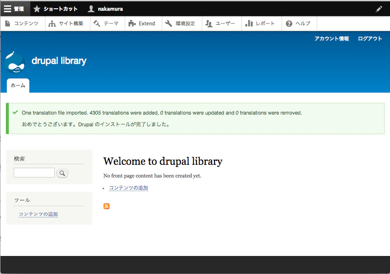Click the Drupal drop logo
The image size is (390, 274).
point(15,62)
